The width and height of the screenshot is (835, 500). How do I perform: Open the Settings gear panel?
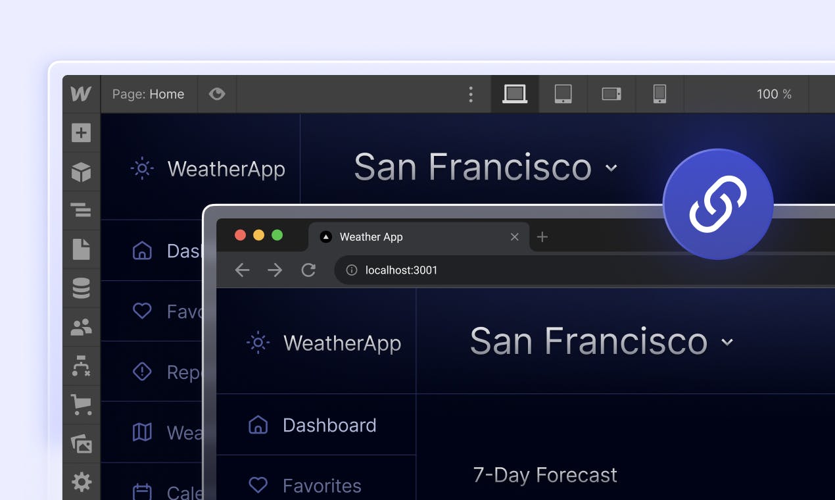(x=81, y=482)
